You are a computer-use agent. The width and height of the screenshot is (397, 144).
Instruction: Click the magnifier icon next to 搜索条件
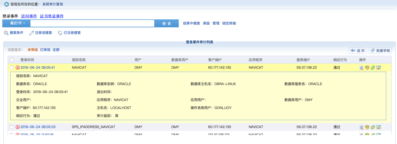click(6, 33)
